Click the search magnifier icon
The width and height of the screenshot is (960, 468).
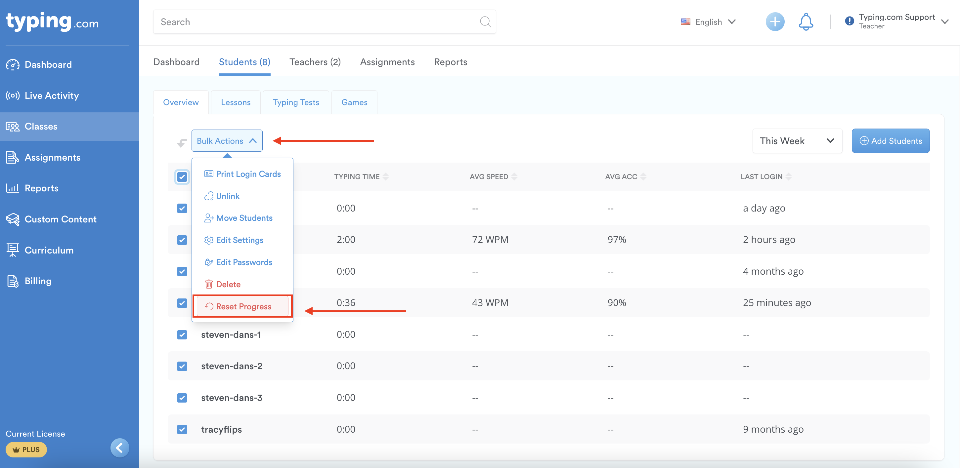coord(485,22)
